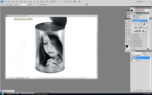Select the Move tool in the toolbox
The width and height of the screenshot is (152, 95).
coord(129,22)
